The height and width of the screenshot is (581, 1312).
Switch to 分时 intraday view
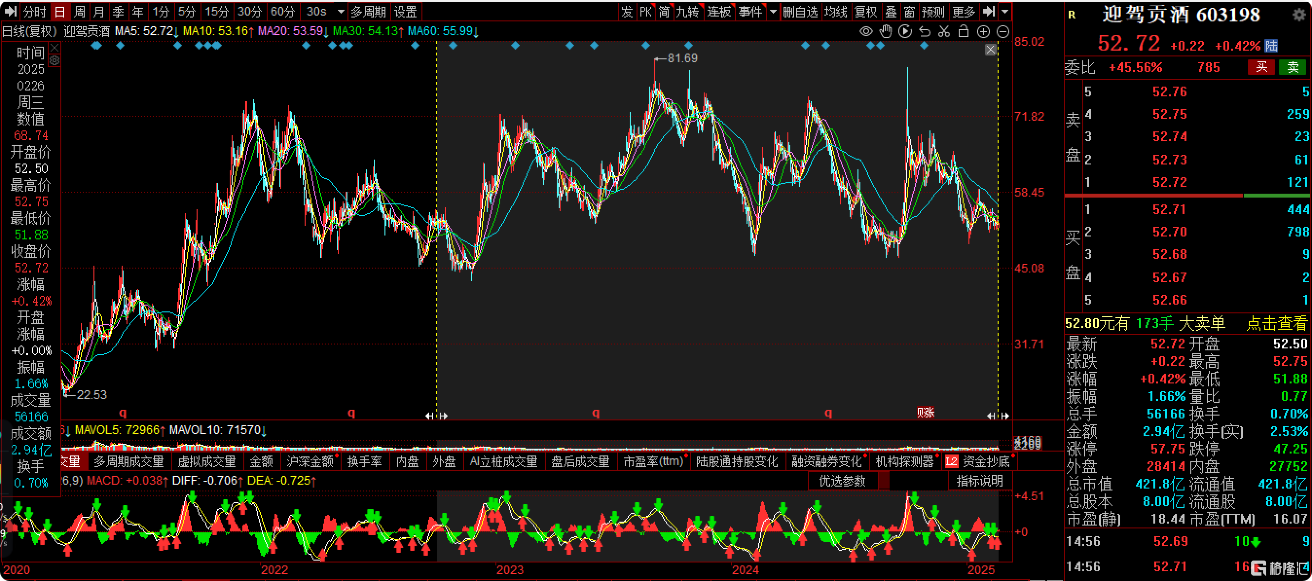pos(35,11)
